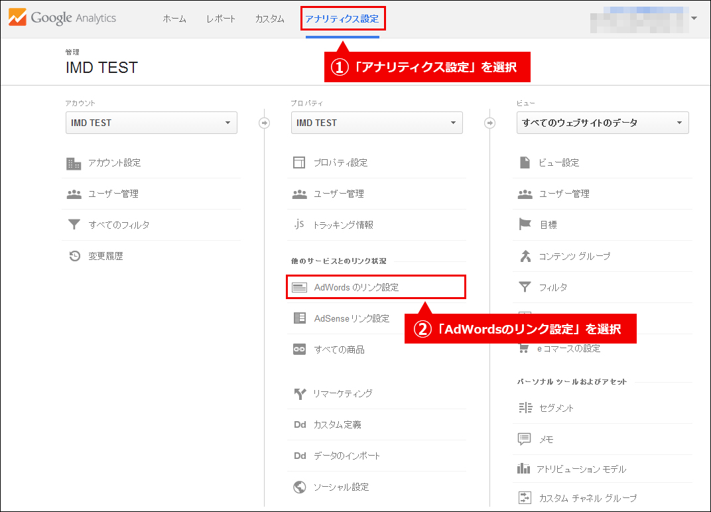Click the account column ユーザー管理 people icon

pos(74,194)
